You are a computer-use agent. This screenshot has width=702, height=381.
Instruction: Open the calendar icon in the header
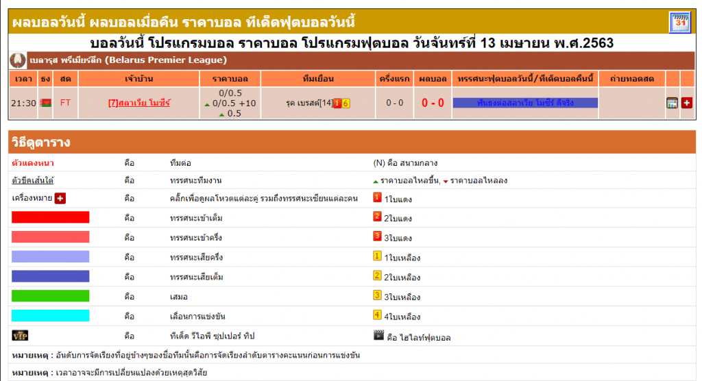point(679,22)
